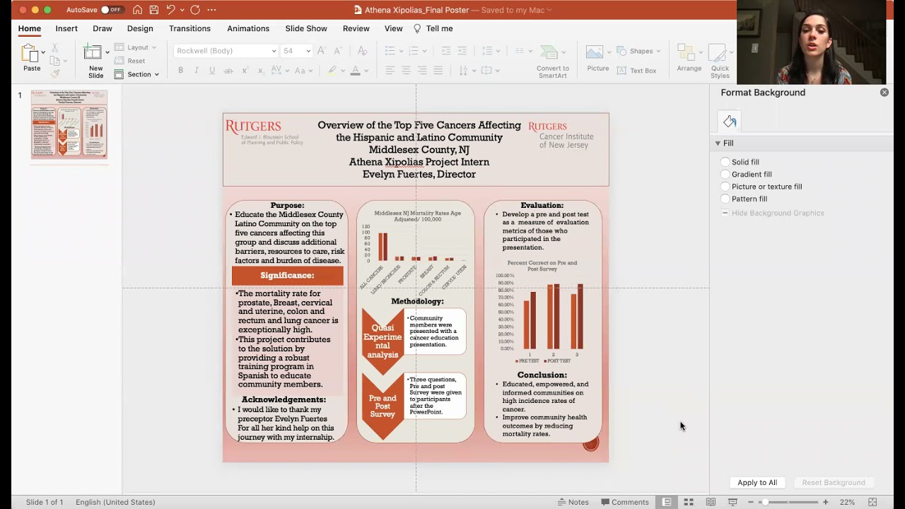Click the Save disk icon
905x509 pixels.
point(153,10)
